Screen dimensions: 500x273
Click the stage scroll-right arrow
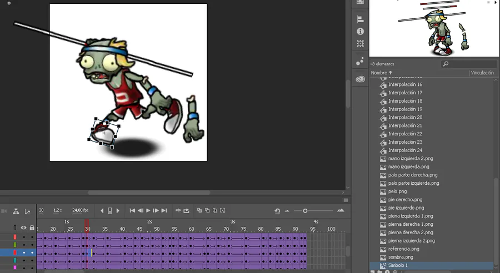click(343, 193)
